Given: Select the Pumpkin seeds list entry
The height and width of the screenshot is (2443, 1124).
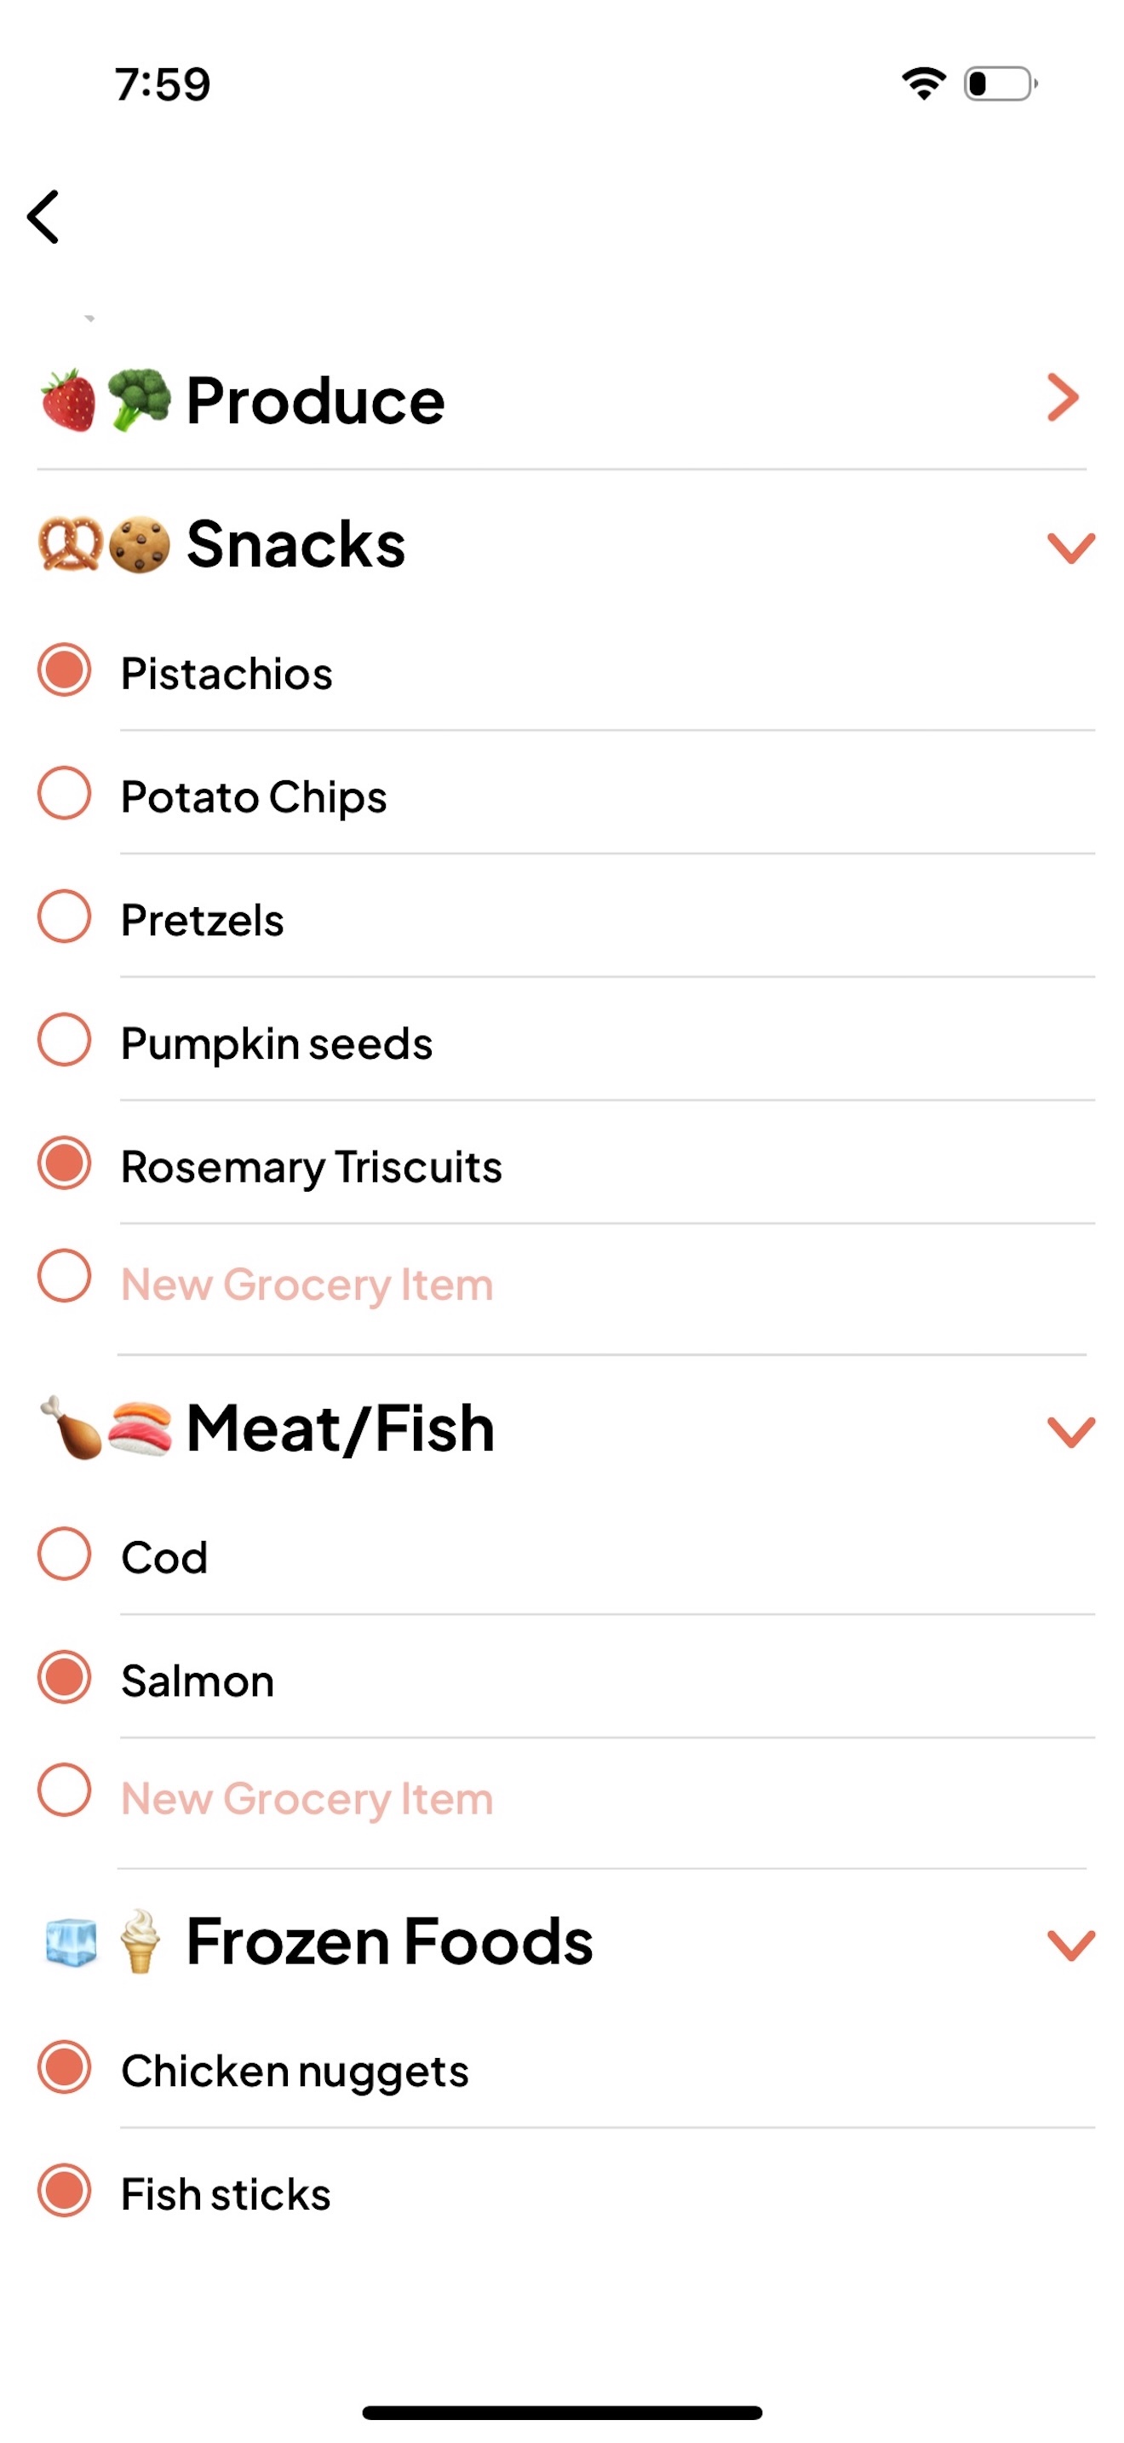Looking at the screenshot, I should (277, 1043).
